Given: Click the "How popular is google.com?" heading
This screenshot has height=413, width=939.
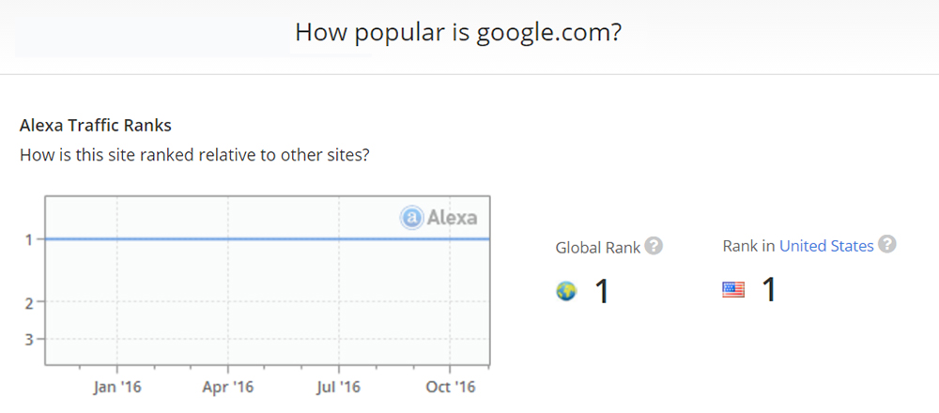Looking at the screenshot, I should click(458, 32).
